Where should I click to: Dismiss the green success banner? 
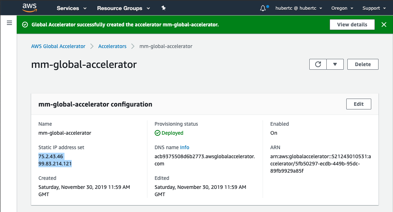pos(384,25)
